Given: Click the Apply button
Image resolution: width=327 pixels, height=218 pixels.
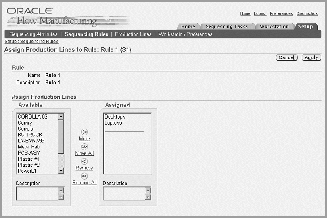Looking at the screenshot, I should pos(311,57).
